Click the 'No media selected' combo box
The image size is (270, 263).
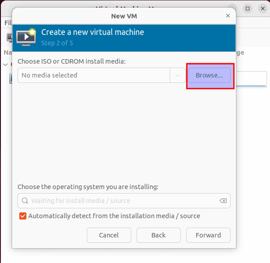coord(94,75)
